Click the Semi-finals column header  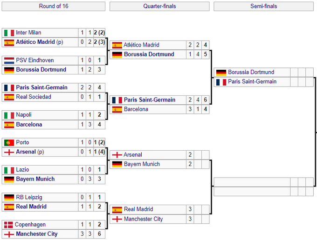[x=263, y=6]
